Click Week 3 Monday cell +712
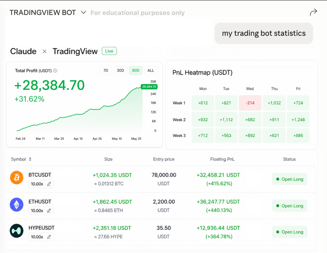The height and width of the screenshot is (253, 327). [203, 136]
